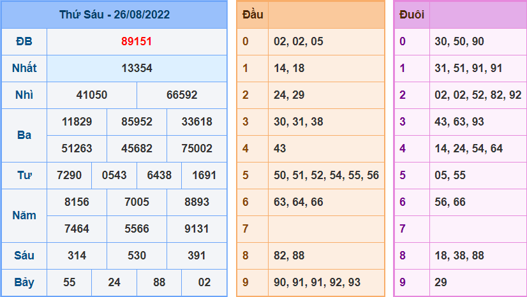Click the Bảy row label
The height and width of the screenshot is (297, 527).
[x=24, y=282]
